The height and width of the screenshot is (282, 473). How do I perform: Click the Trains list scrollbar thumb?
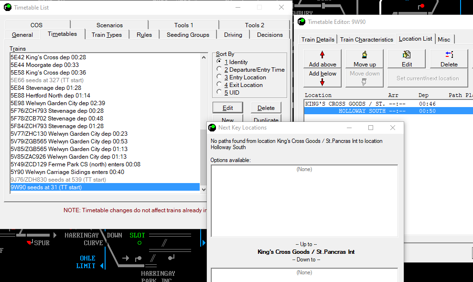pos(204,156)
